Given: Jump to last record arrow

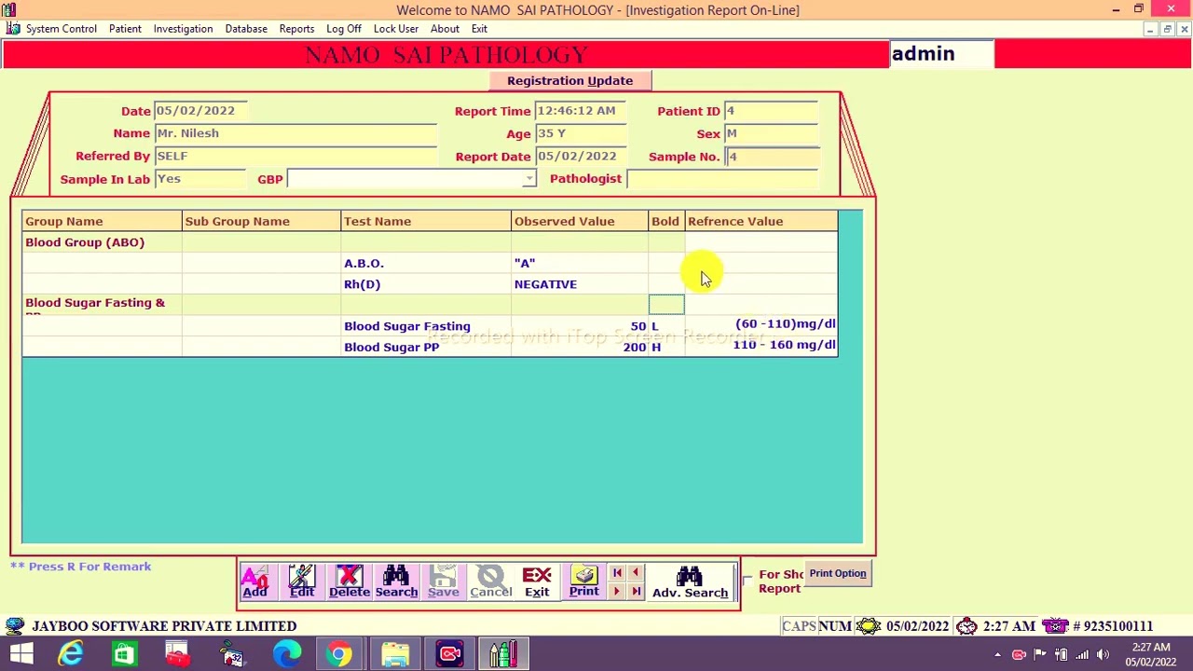Looking at the screenshot, I should point(636,592).
